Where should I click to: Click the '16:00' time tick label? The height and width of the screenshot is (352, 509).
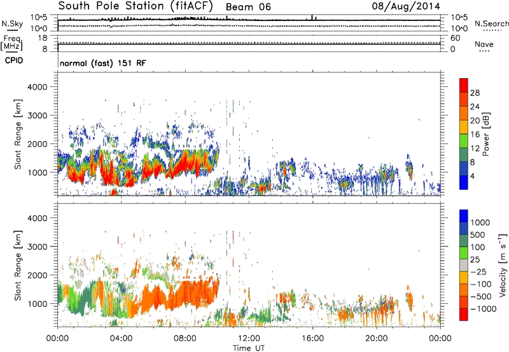point(312,339)
